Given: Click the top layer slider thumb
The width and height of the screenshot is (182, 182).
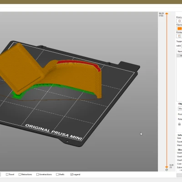Looking at the screenshot, I should tap(167, 14).
